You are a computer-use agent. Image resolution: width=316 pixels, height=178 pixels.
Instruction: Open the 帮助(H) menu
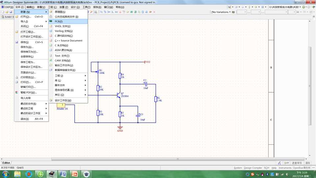120,7
